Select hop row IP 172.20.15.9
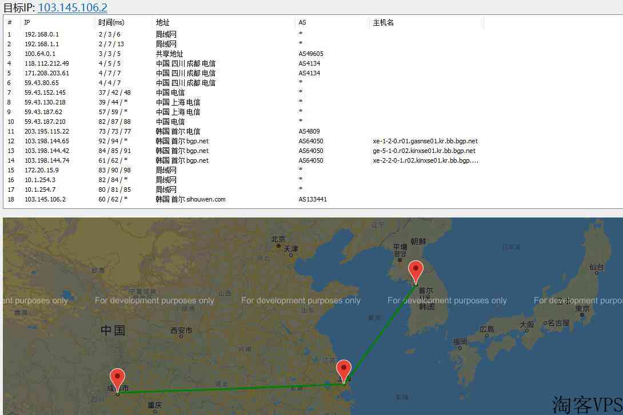The height and width of the screenshot is (415, 623). [x=42, y=170]
